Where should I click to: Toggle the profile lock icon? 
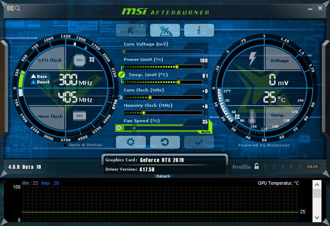click(x=257, y=166)
